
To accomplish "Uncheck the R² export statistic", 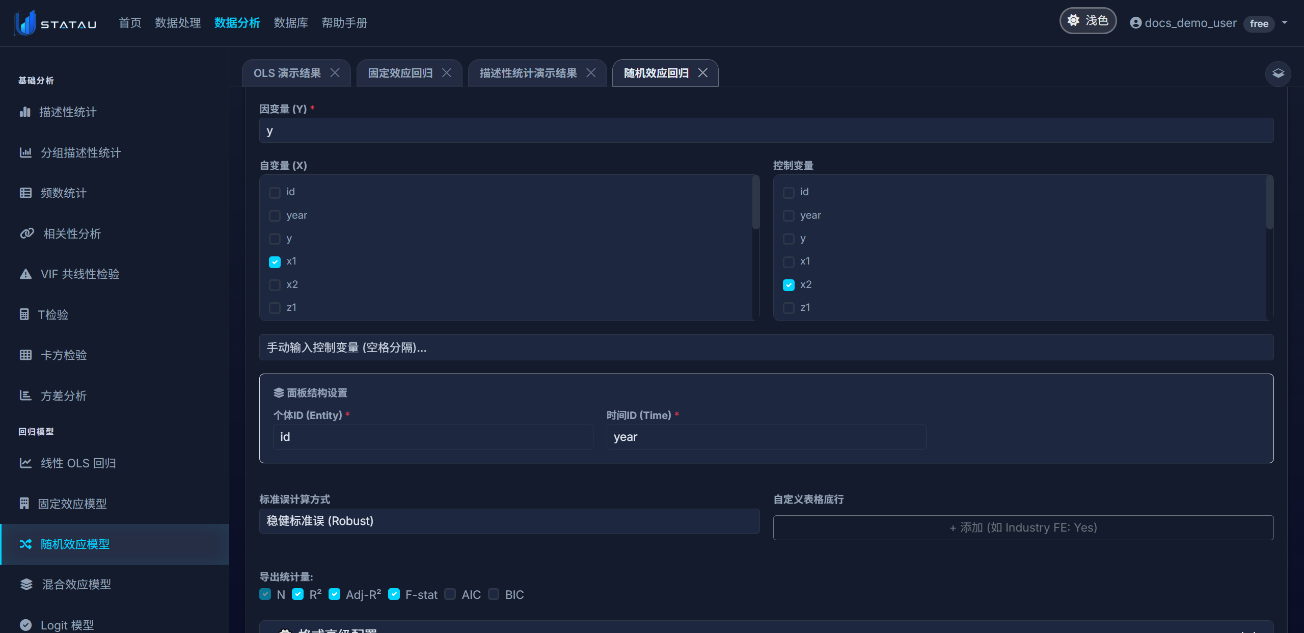I will coord(298,594).
